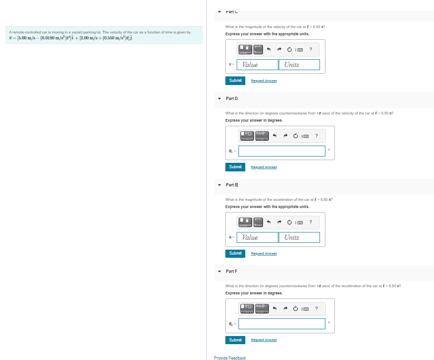Collapse the Part D section
The image size is (434, 360).
219,98
